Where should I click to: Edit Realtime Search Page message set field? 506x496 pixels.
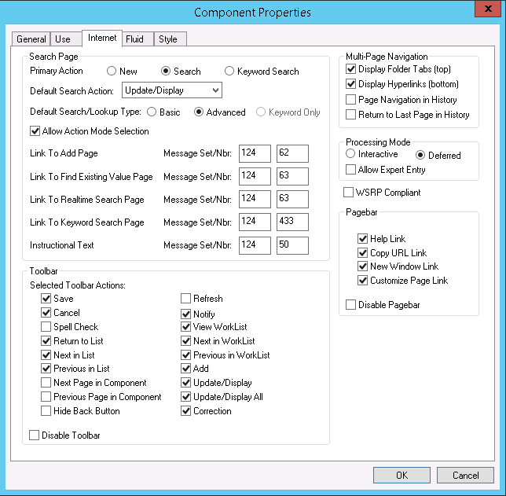point(255,199)
